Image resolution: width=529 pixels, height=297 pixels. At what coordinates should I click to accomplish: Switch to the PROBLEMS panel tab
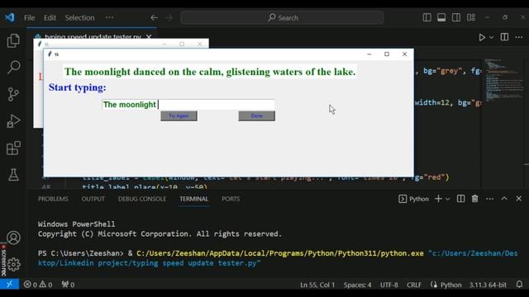click(53, 199)
